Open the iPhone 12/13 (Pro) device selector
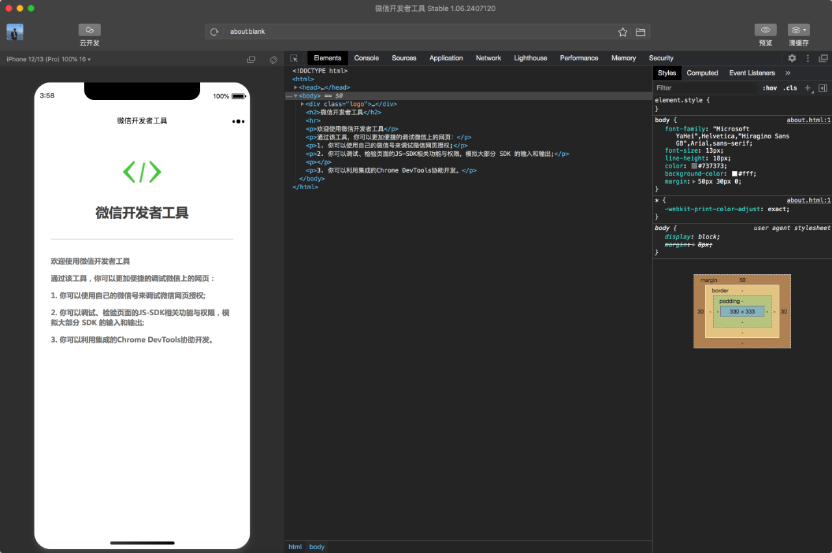The height and width of the screenshot is (553, 832). pyautogui.click(x=49, y=59)
